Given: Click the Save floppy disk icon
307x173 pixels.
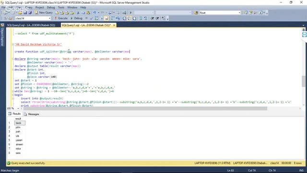Looking at the screenshot, I should pos(25,13).
